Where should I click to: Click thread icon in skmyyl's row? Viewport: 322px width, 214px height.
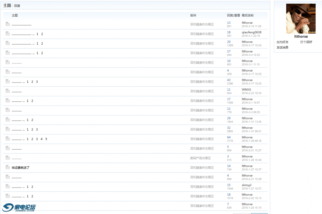8,186
